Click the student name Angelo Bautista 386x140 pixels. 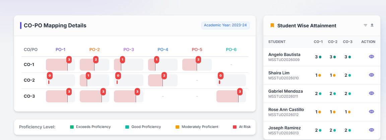pos(284,54)
